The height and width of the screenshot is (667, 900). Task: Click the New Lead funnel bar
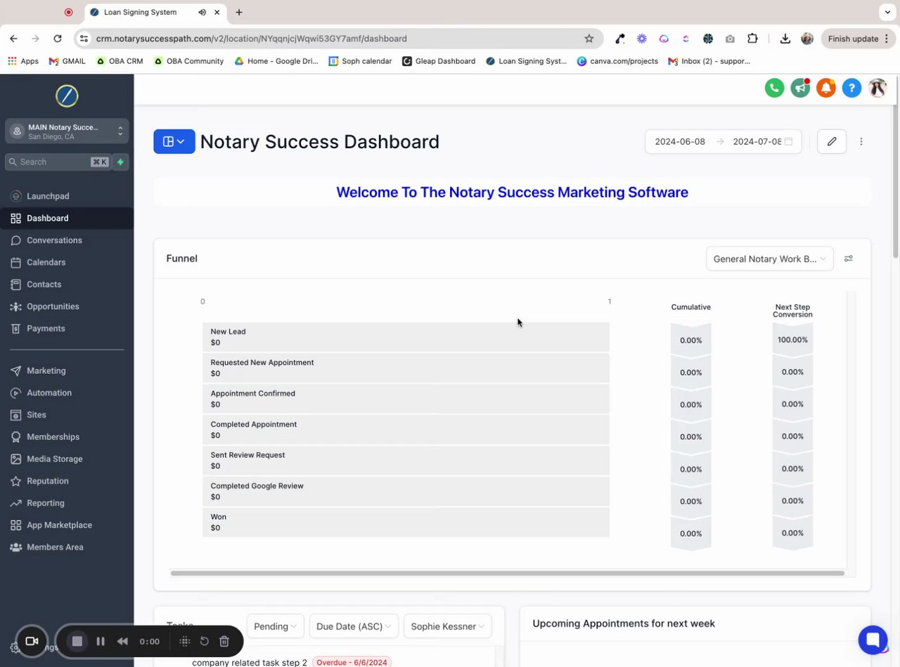[406, 337]
